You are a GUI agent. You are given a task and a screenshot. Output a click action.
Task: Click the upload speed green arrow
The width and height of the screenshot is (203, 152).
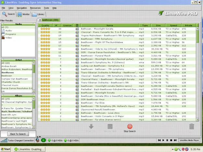coord(65,140)
